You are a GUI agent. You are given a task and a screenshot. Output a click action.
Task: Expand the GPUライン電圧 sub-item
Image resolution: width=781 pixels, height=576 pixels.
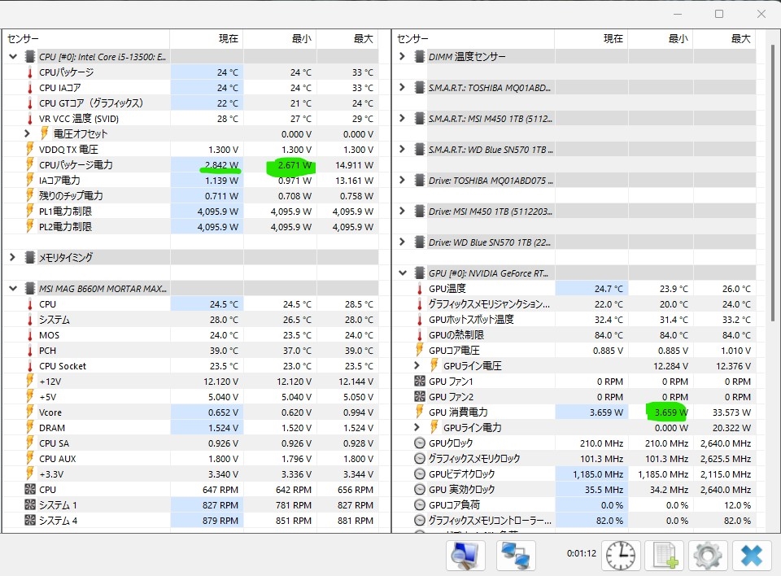coord(418,366)
